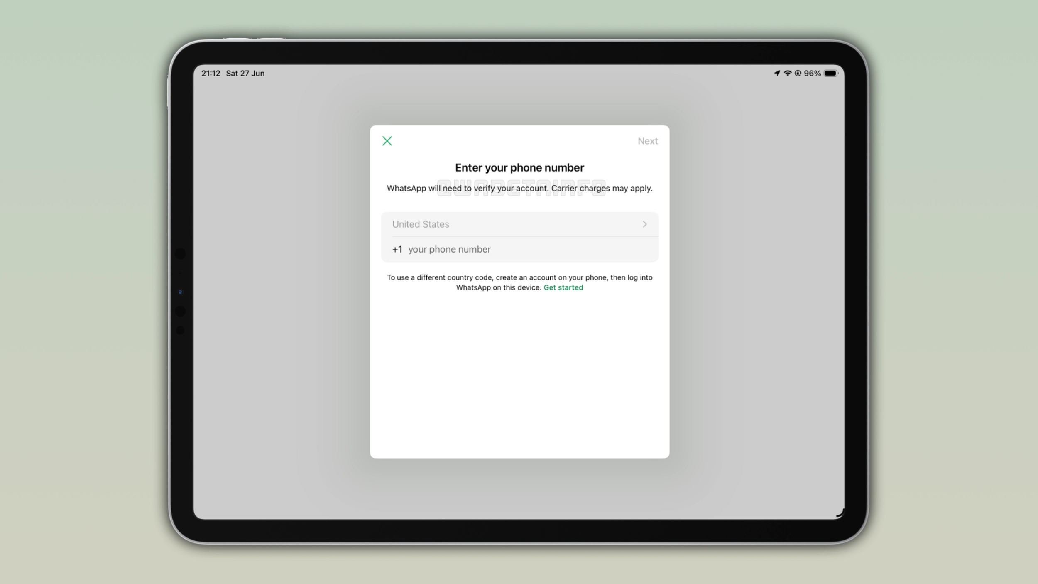Open the Get started link

point(563,287)
